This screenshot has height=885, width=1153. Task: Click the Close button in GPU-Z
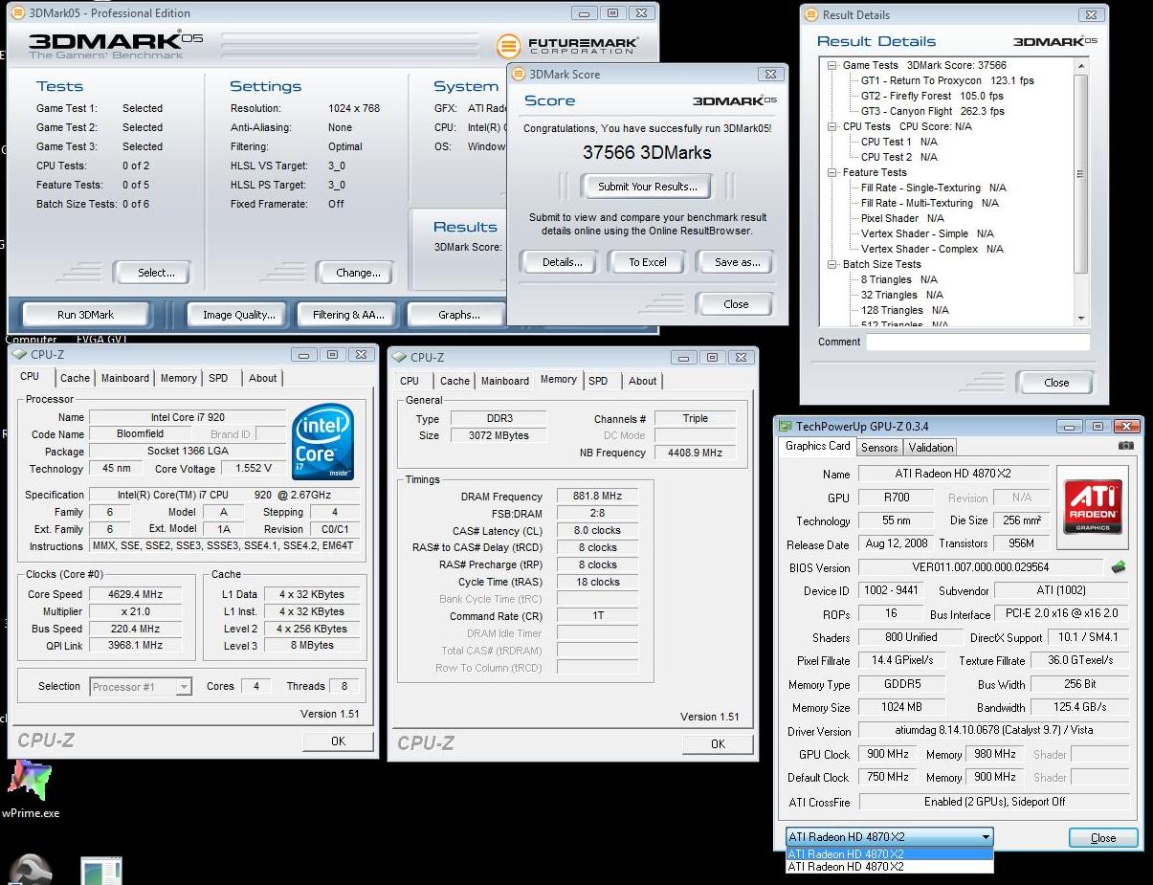(1103, 837)
